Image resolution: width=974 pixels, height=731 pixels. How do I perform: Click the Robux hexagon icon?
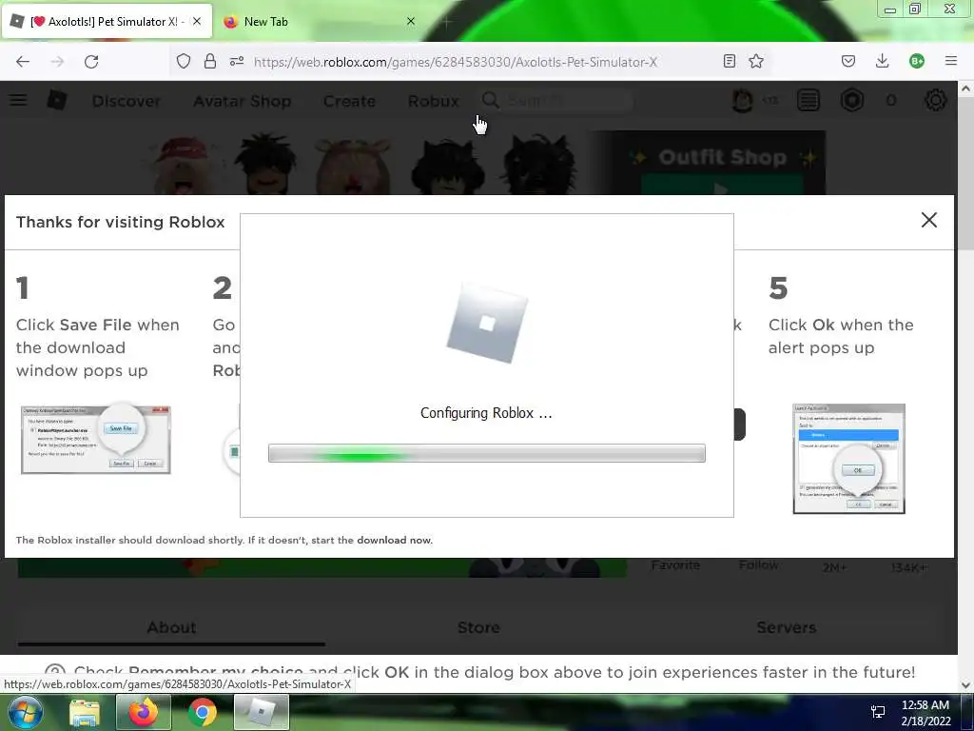[851, 100]
